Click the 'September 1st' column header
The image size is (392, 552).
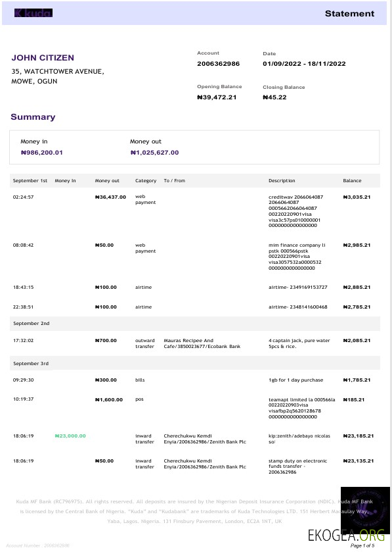pyautogui.click(x=30, y=180)
